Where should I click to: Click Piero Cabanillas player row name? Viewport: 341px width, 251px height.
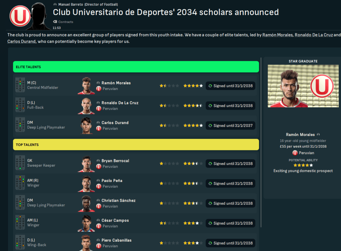pos(116,240)
